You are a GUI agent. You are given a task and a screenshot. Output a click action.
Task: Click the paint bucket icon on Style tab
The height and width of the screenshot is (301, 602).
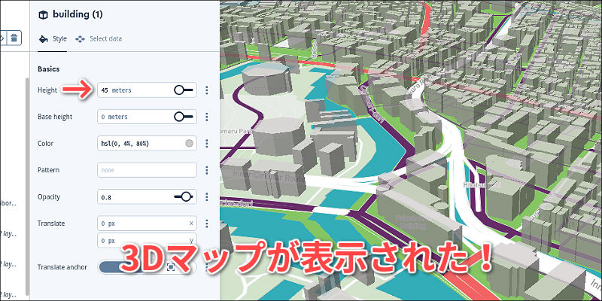point(44,39)
